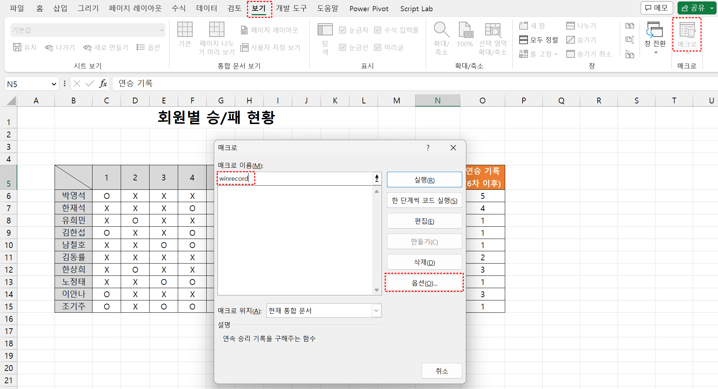Click 모두 정렬 arrange all

pos(538,40)
